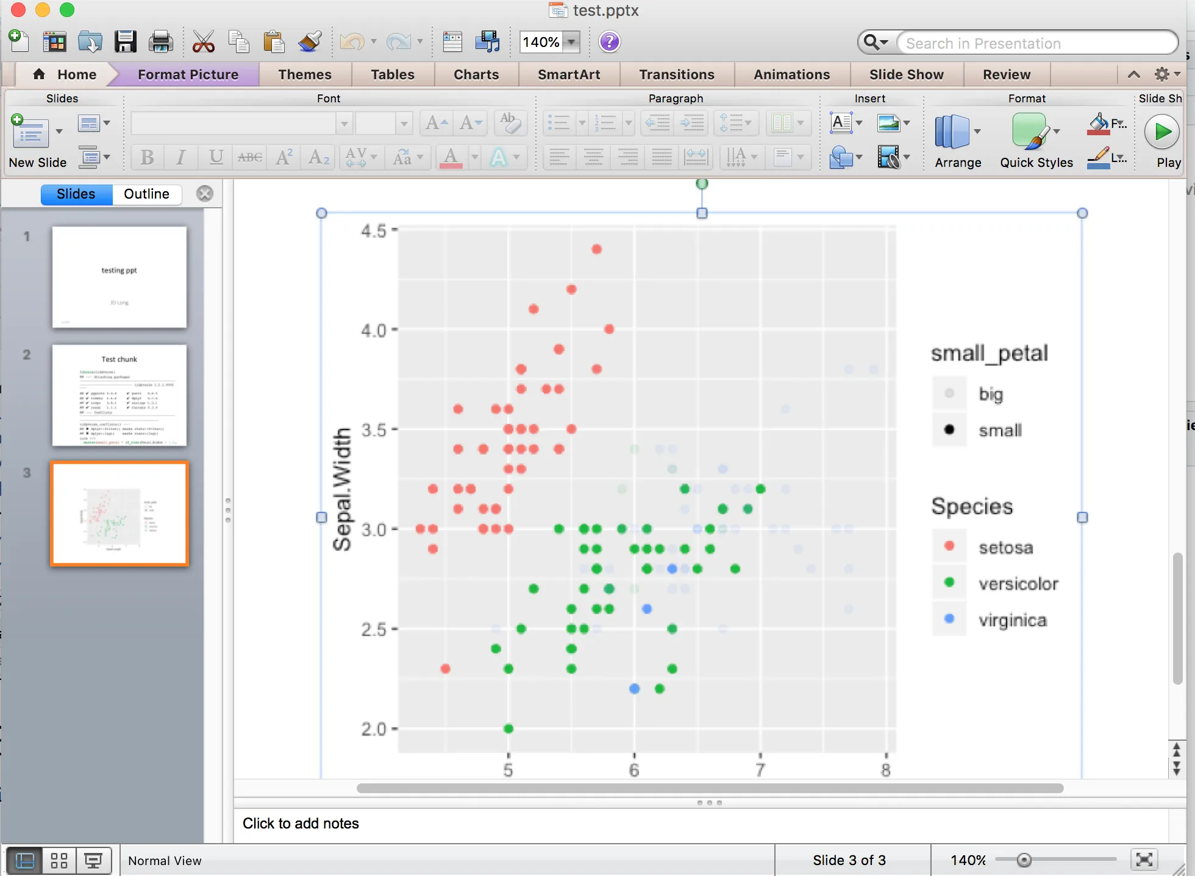
Task: Switch to Outline panel view toggle
Action: coord(146,194)
